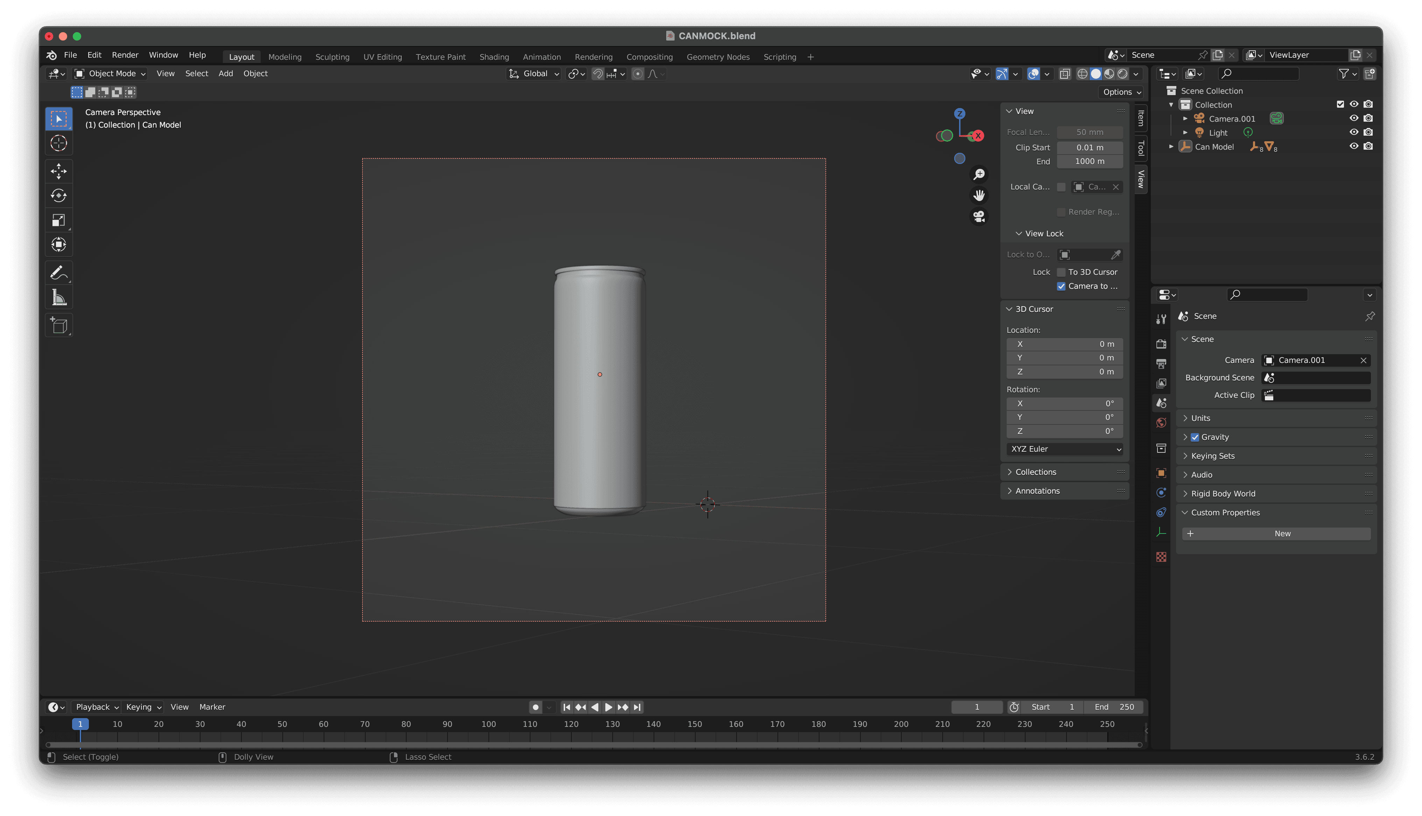Select the Scale tool
Viewport: 1422px width, 816px height.
pyautogui.click(x=59, y=220)
